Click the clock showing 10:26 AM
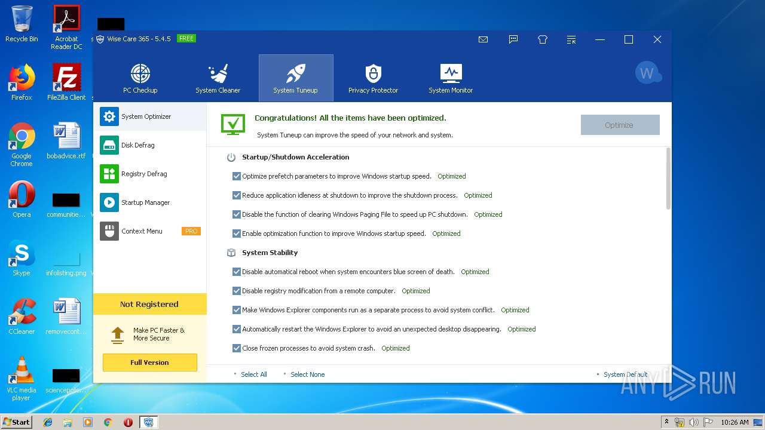765x430 pixels. pos(735,422)
